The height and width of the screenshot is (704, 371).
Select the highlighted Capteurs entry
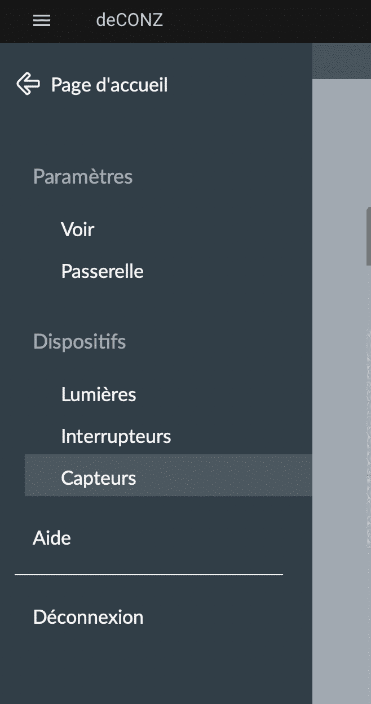168,475
